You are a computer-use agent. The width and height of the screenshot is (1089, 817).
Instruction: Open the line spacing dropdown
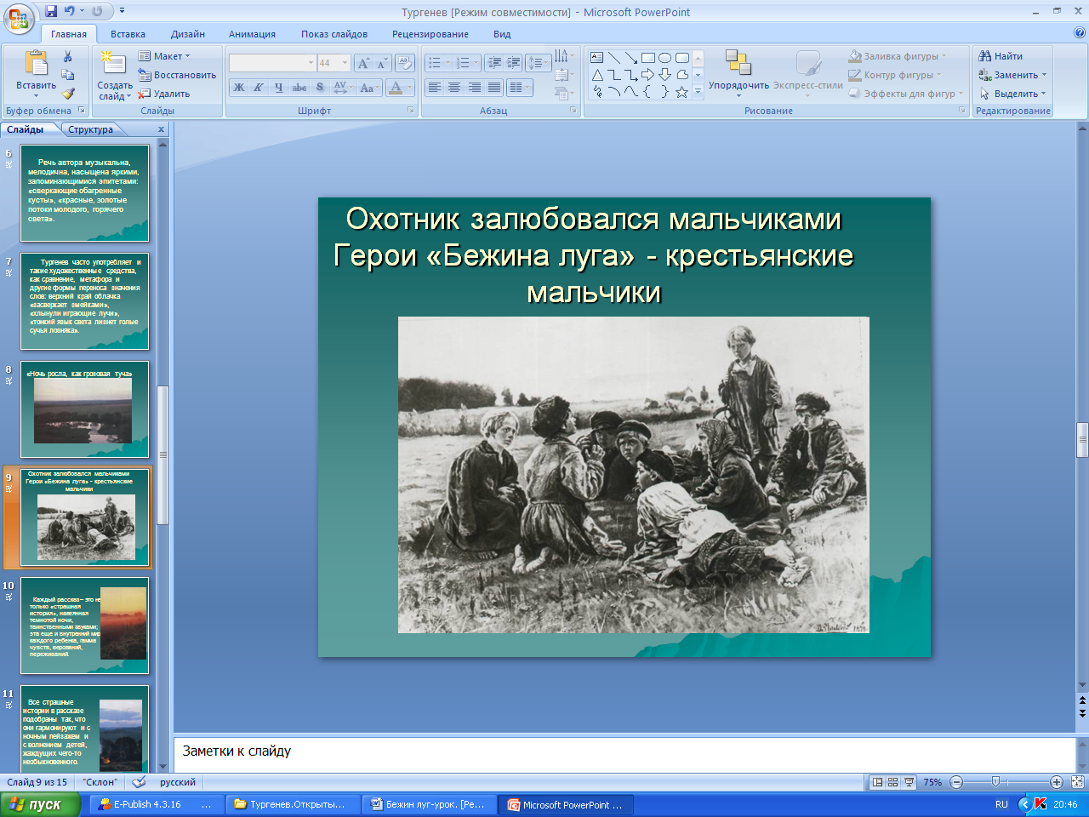[x=539, y=63]
